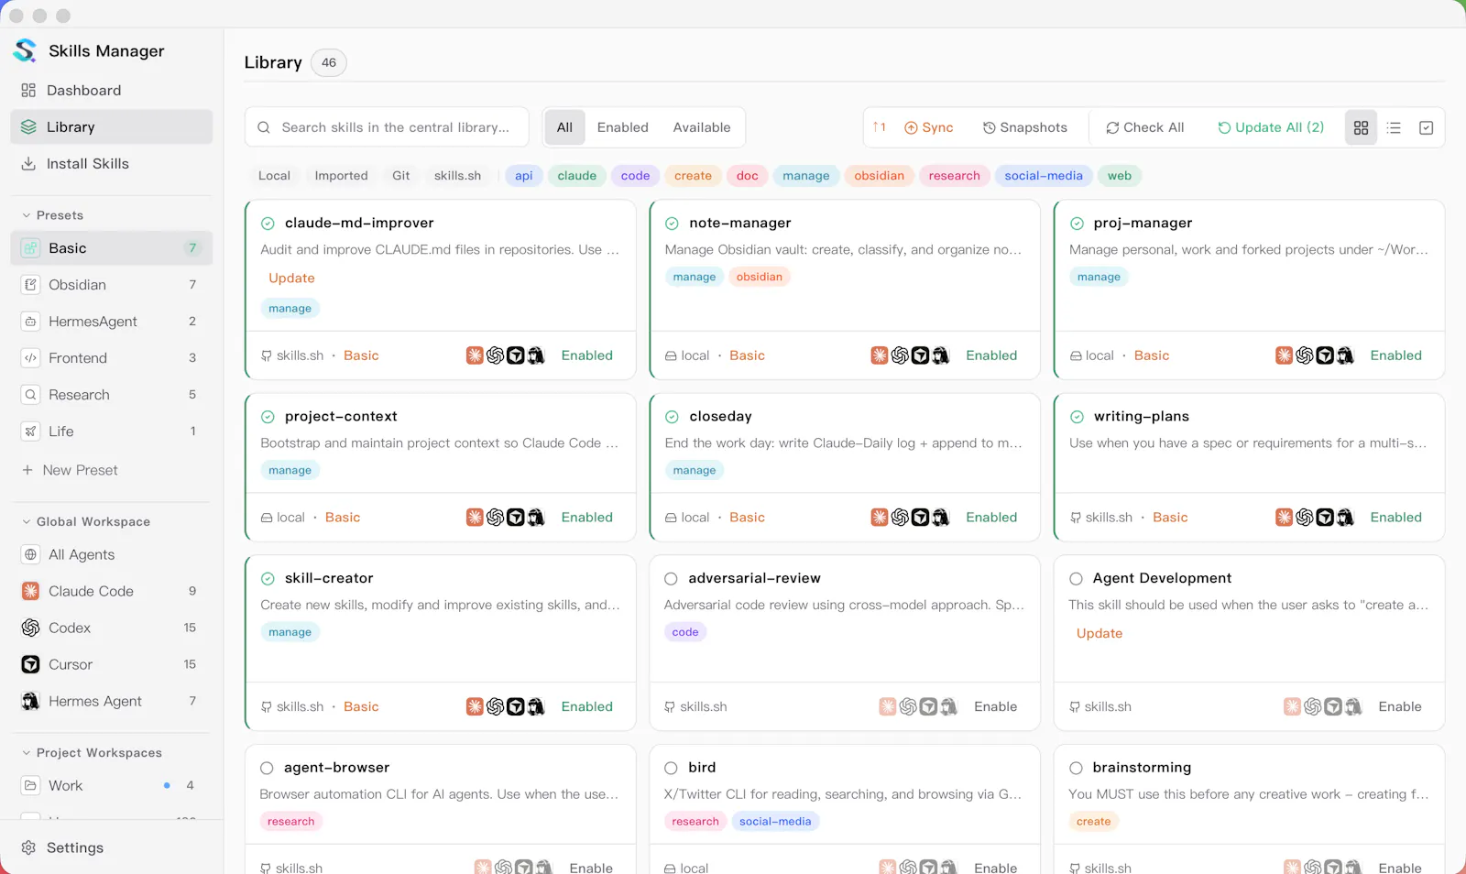Show Enabled skills tab
Screen dimensions: 1466x874
coord(623,127)
